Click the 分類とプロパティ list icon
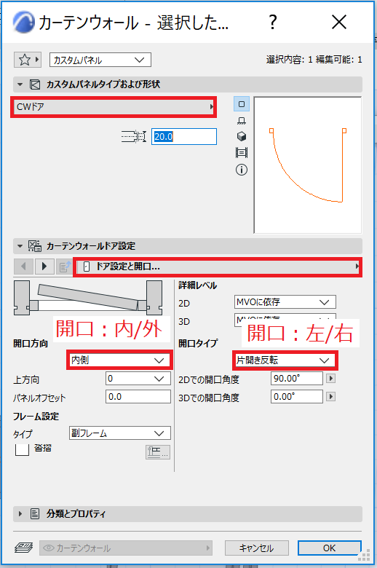The image size is (377, 568). [35, 513]
